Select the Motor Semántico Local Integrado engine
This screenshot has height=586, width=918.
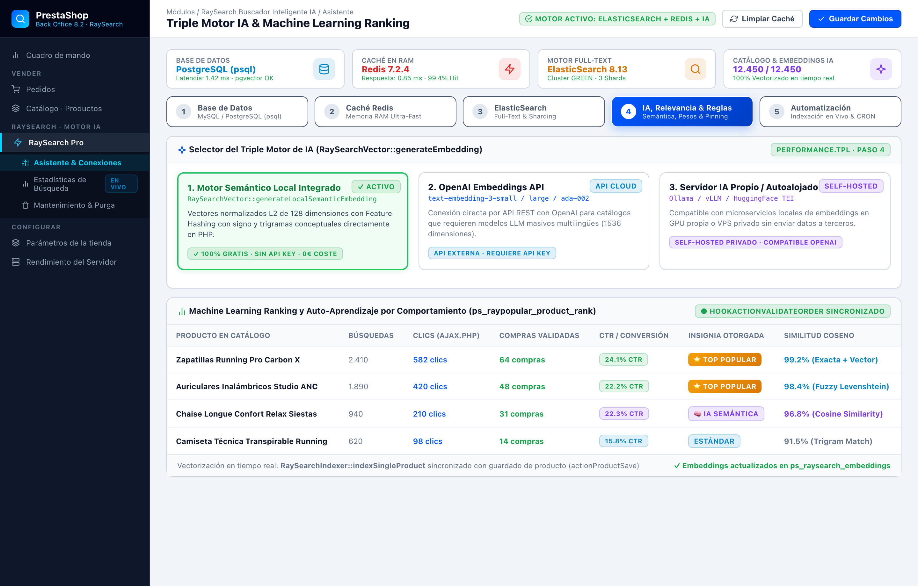click(x=292, y=221)
